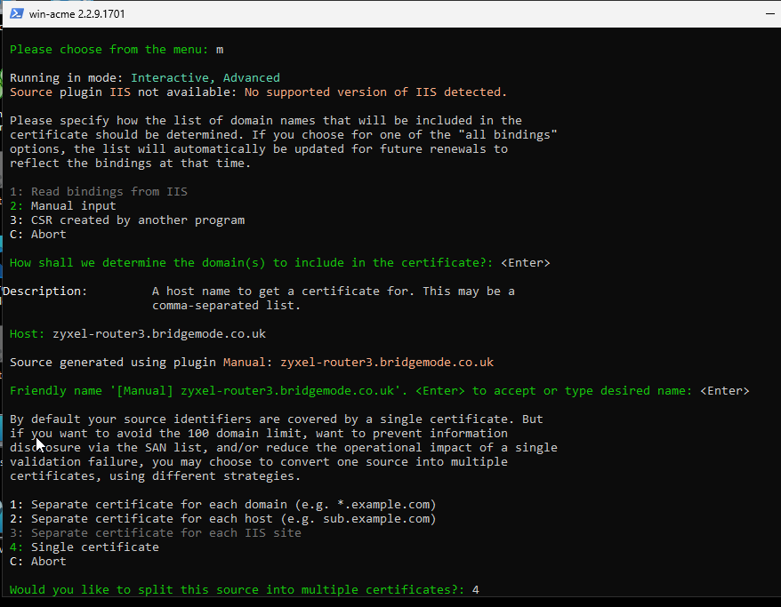Click '1: Separate certificate for each domain'
The width and height of the screenshot is (781, 607).
(222, 505)
